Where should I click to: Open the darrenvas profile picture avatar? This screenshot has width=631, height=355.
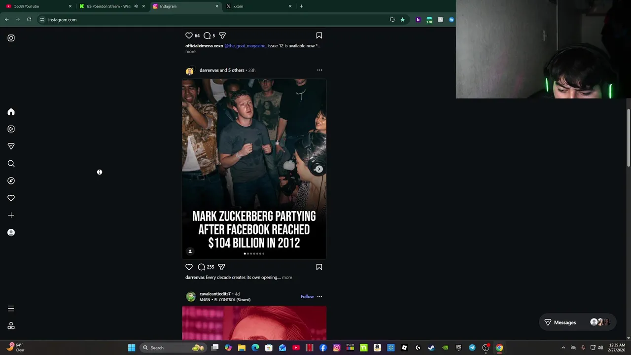pos(189,71)
